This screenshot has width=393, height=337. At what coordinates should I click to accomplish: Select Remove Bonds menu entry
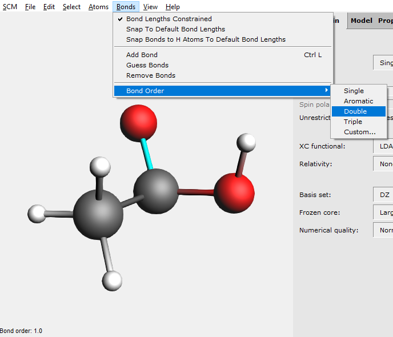(223, 75)
